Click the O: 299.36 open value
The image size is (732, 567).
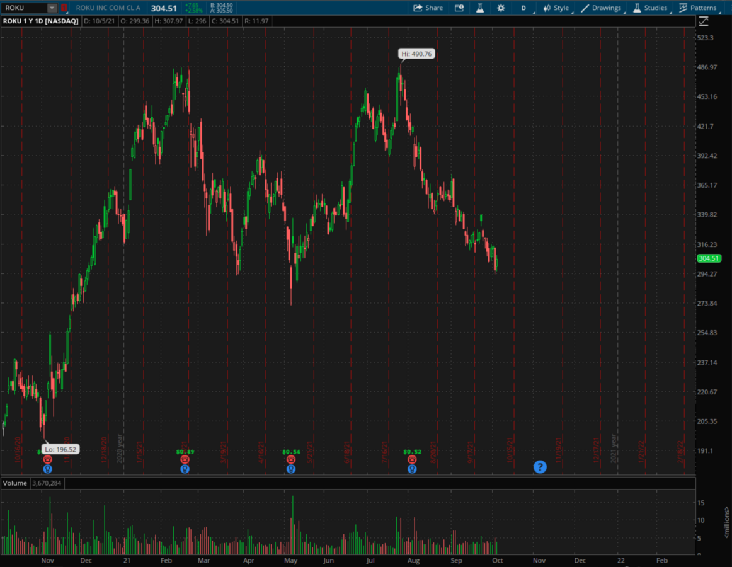click(135, 21)
